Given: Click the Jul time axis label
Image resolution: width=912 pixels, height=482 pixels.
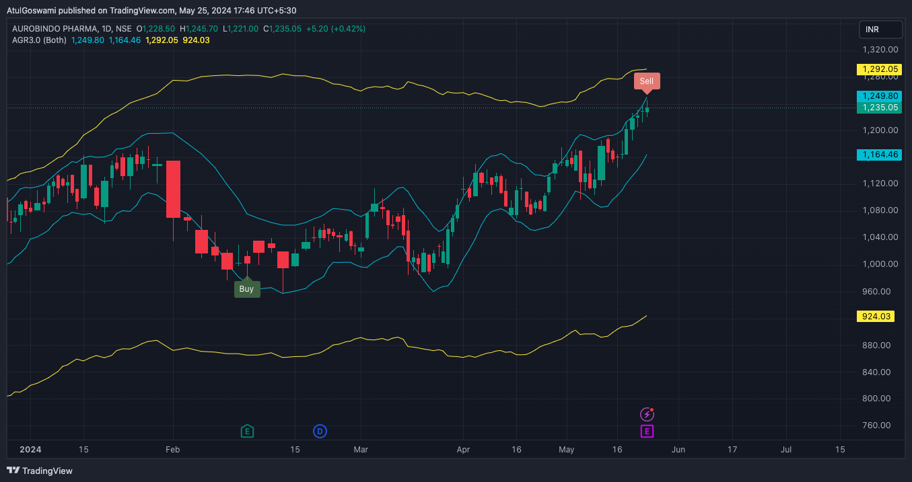Looking at the screenshot, I should [x=786, y=449].
